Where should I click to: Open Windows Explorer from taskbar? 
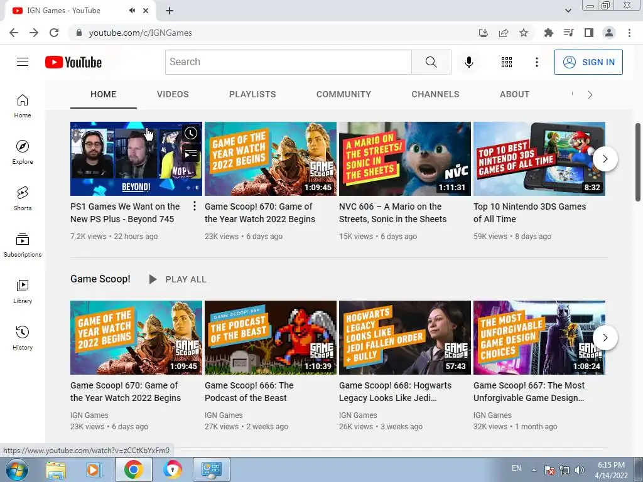click(x=56, y=469)
